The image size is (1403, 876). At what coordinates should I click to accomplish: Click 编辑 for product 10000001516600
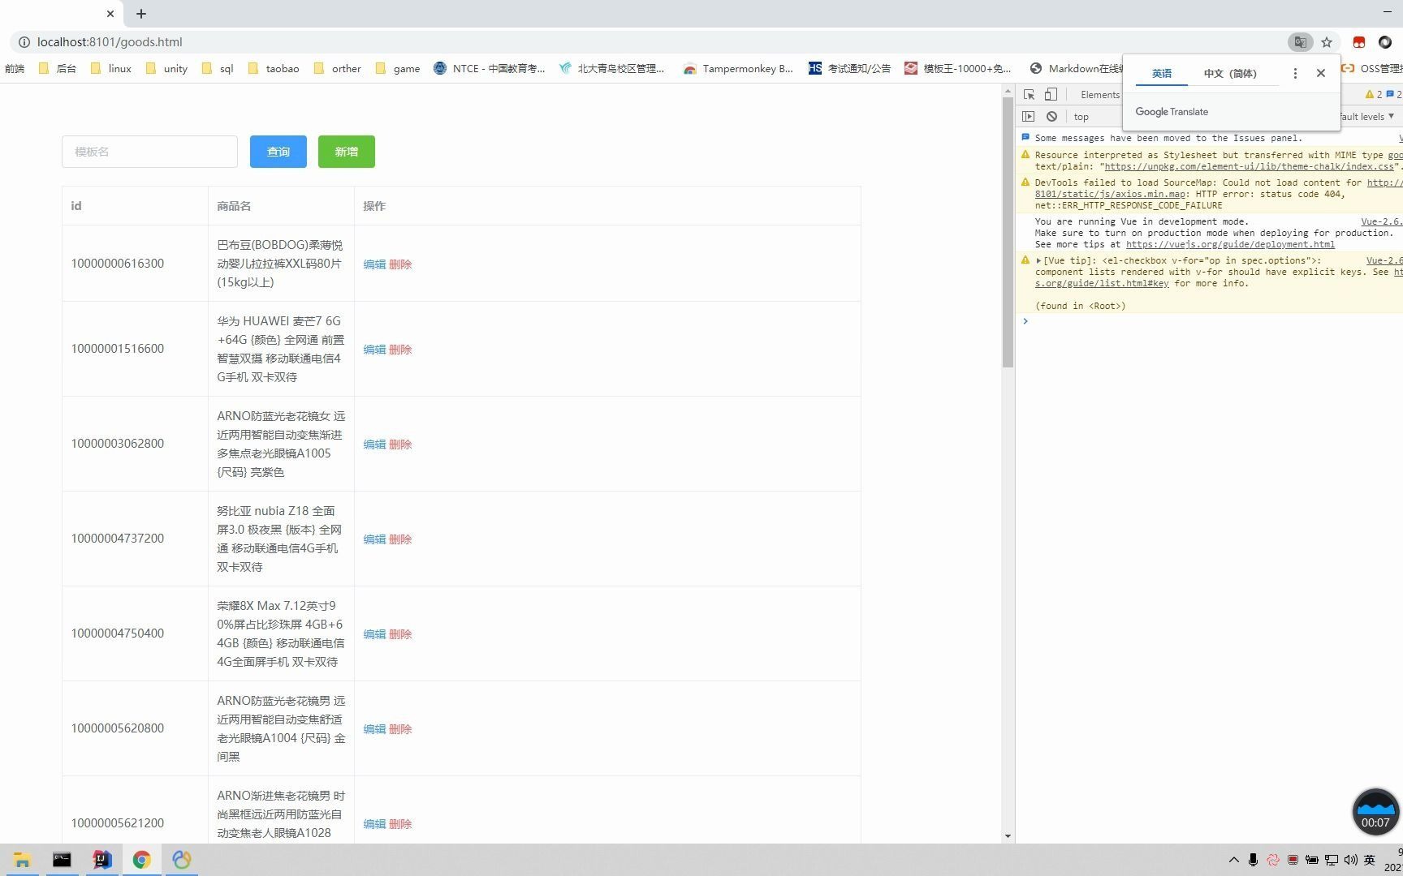(x=374, y=350)
